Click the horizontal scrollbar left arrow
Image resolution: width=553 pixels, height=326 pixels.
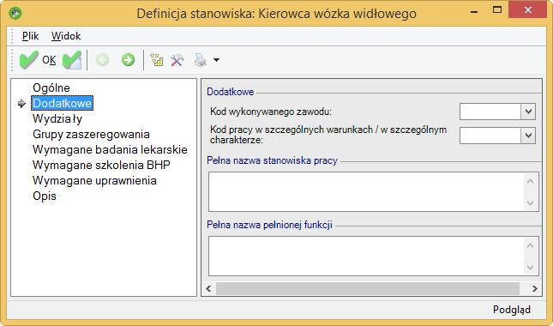209,288
